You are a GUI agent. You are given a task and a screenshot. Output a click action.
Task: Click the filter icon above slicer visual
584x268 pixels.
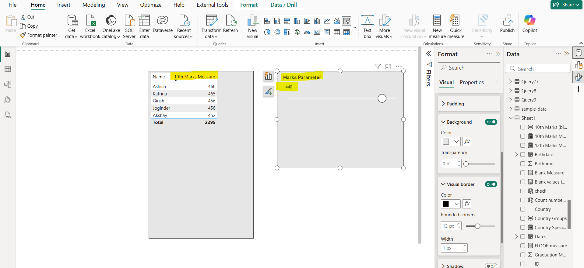coord(378,67)
